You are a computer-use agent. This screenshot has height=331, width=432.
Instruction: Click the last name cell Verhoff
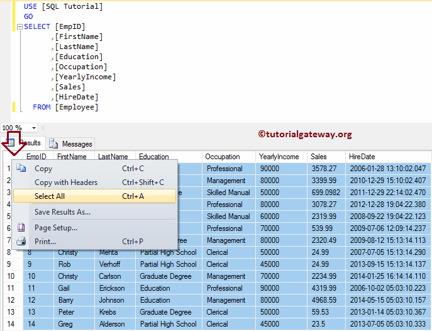pos(115,264)
